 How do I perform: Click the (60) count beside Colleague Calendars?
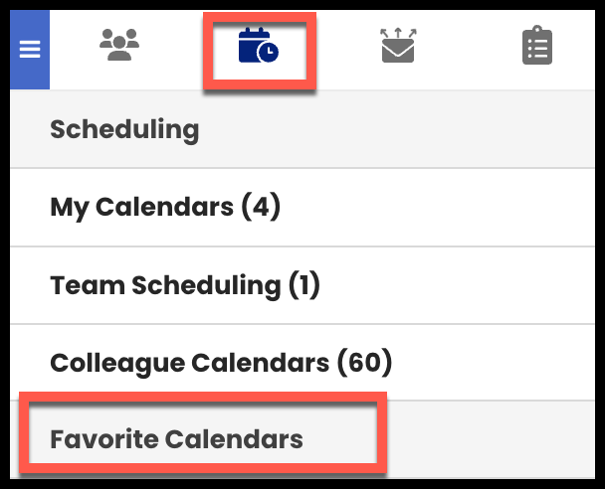364,362
